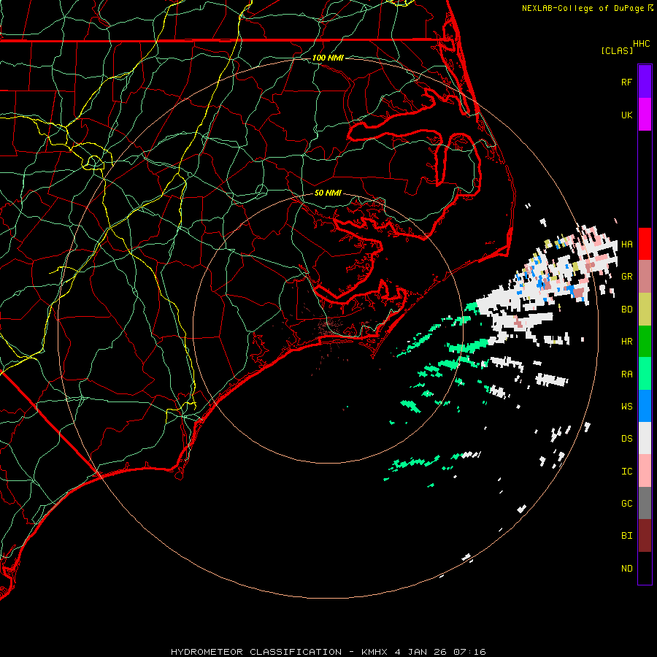Click the UK magenta legend swatch

tap(645, 115)
